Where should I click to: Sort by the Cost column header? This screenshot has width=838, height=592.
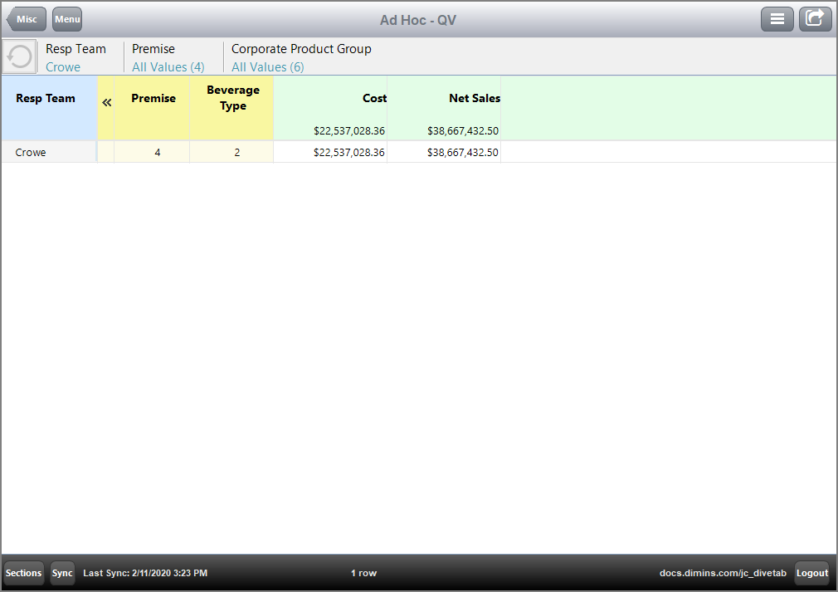(374, 98)
